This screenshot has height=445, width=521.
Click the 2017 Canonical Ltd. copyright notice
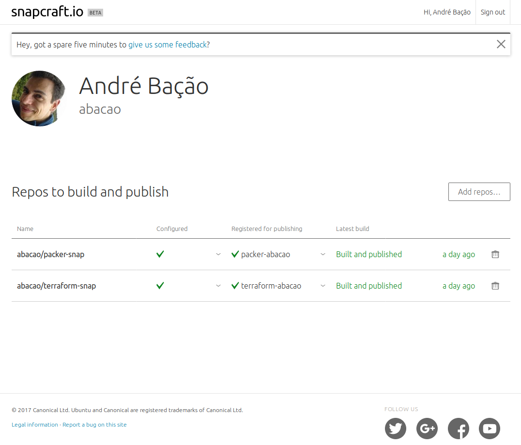[x=127, y=410]
